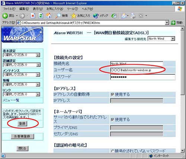Click the WARPSTAR logo banner
The width and height of the screenshot is (186, 159).
pos(22,35)
